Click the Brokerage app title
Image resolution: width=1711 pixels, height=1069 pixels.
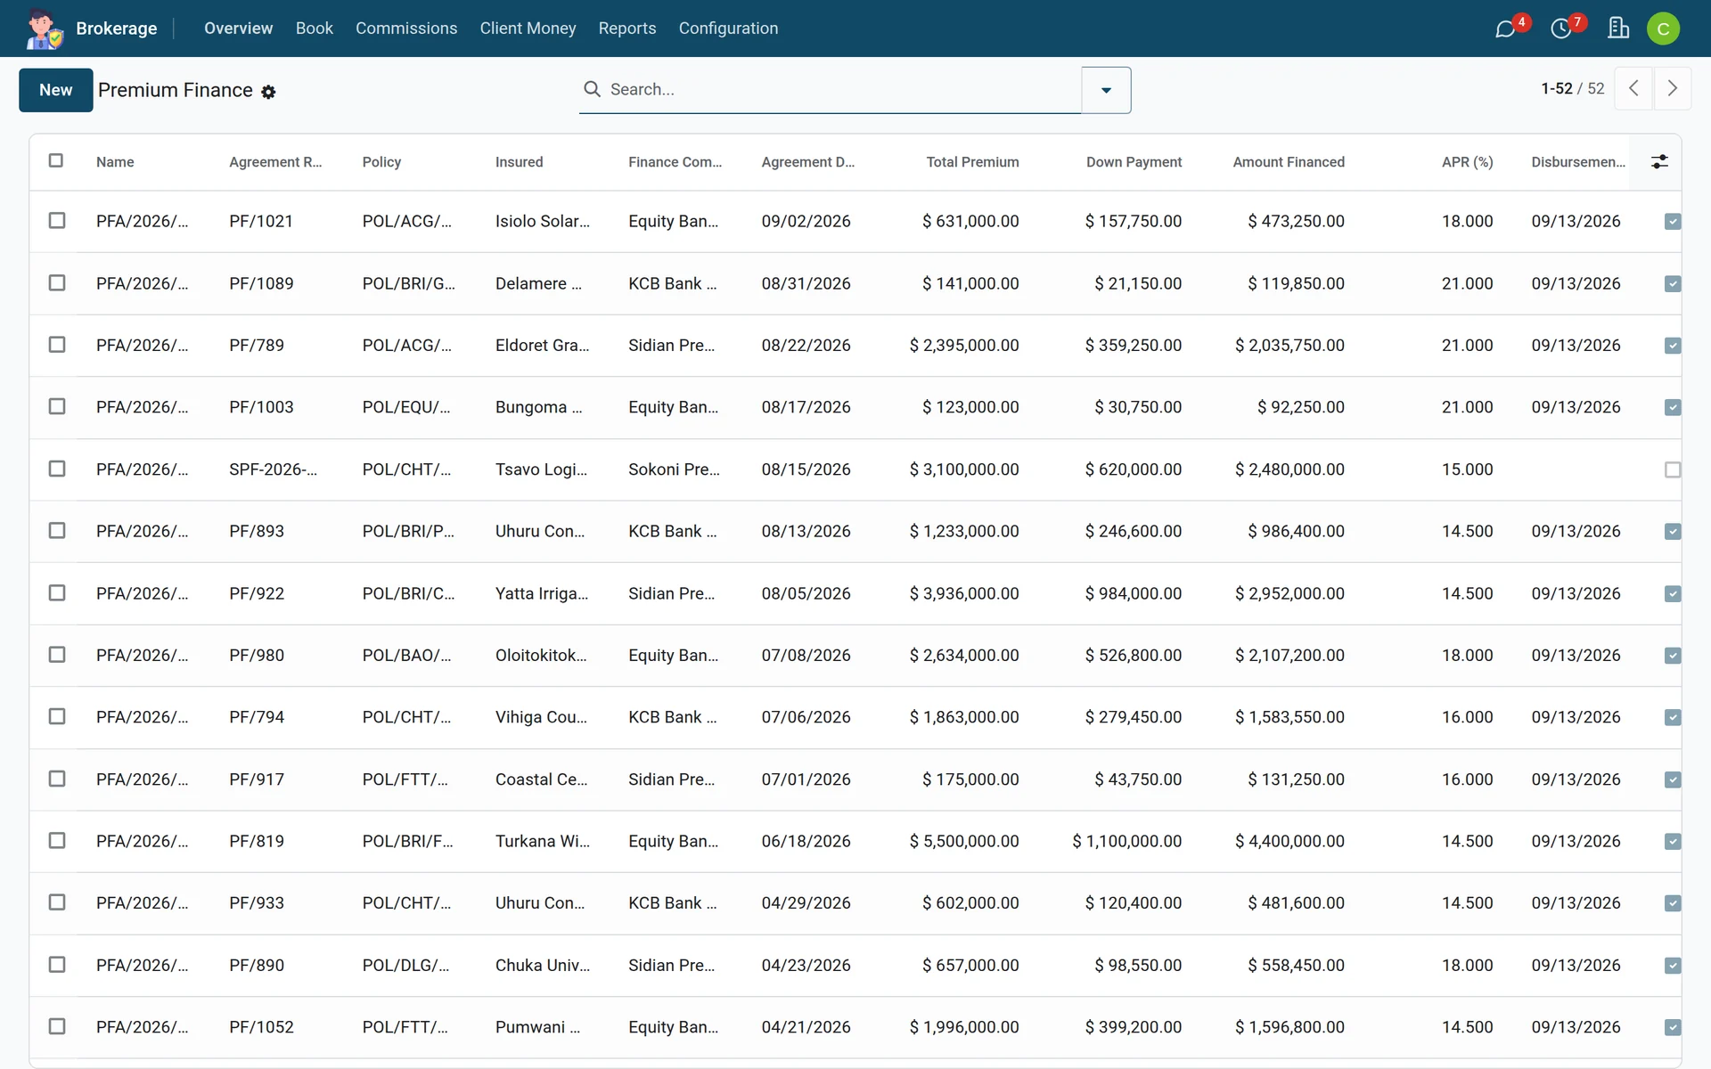pos(116,29)
